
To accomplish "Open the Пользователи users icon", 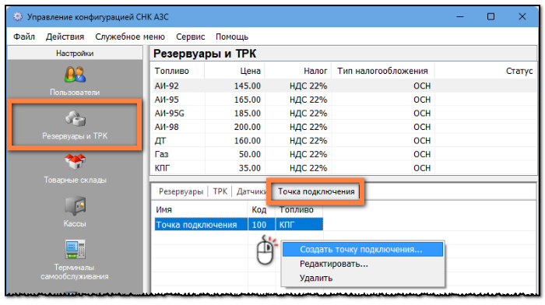I will pyautogui.click(x=75, y=75).
